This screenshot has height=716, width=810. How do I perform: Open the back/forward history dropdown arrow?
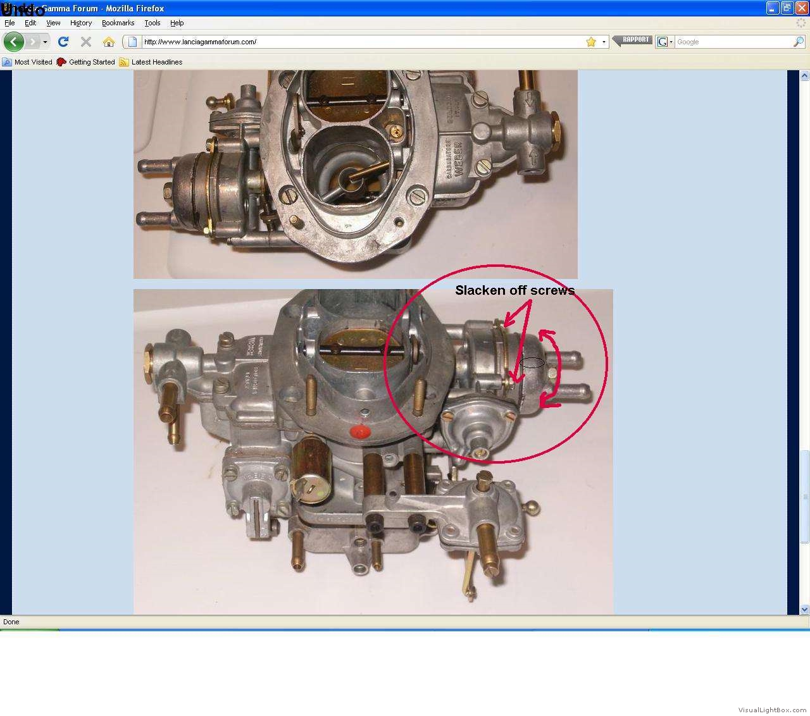45,42
